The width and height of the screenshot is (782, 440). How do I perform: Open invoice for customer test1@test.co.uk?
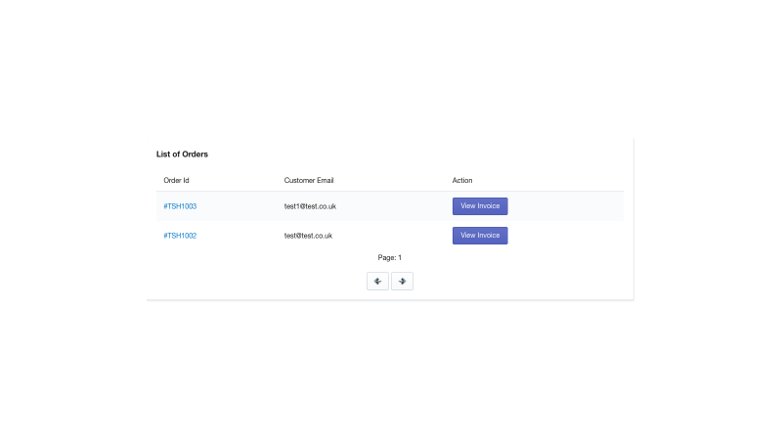coord(480,206)
